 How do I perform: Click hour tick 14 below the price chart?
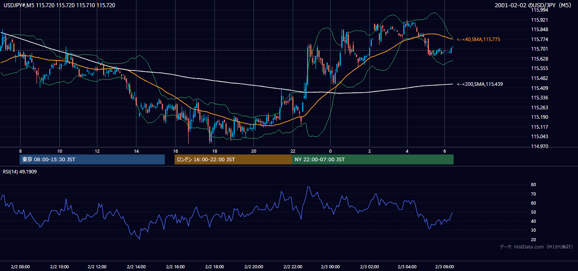click(137, 151)
